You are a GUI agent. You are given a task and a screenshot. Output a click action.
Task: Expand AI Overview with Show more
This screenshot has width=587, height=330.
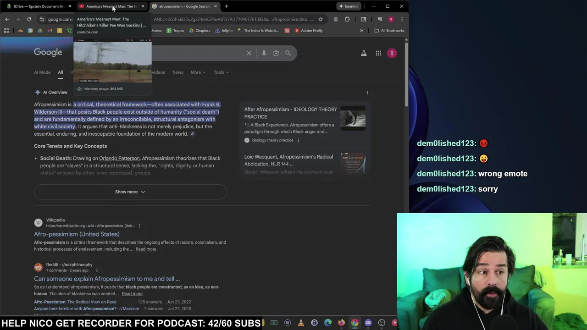coord(130,192)
